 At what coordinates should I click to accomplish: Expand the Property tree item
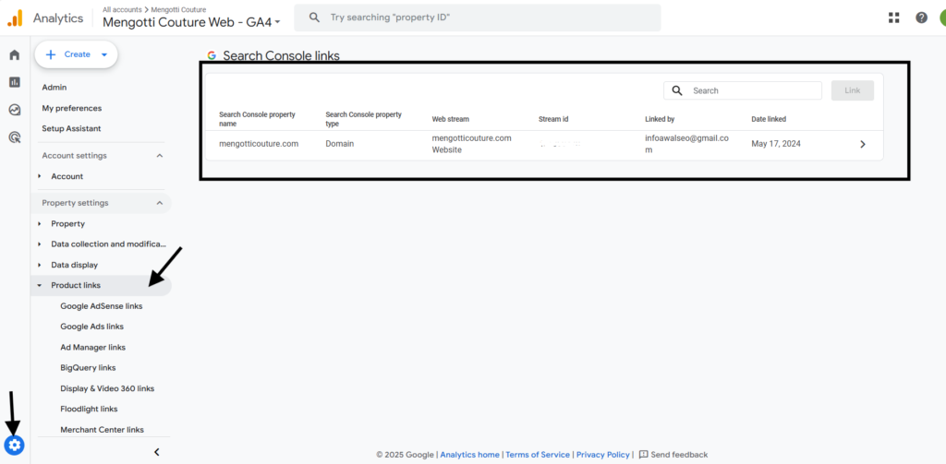tap(40, 223)
